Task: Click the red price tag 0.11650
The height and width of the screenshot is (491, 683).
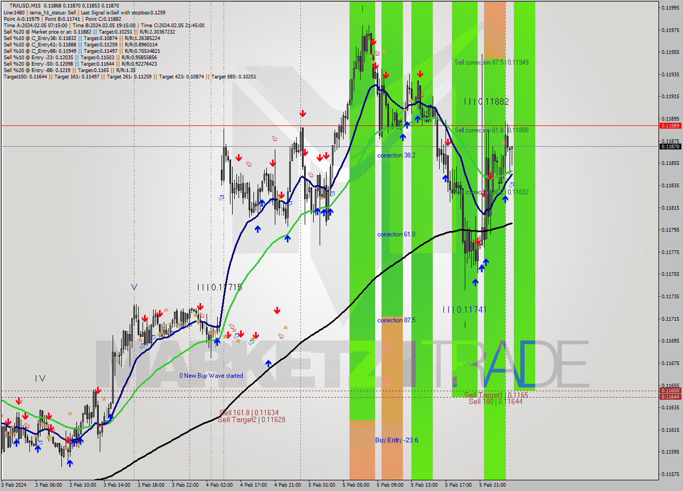Action: pyautogui.click(x=670, y=391)
